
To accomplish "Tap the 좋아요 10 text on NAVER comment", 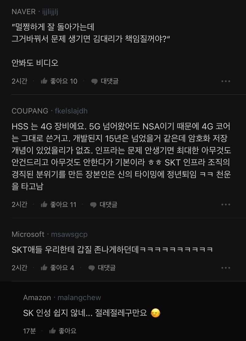I will pyautogui.click(x=64, y=81).
